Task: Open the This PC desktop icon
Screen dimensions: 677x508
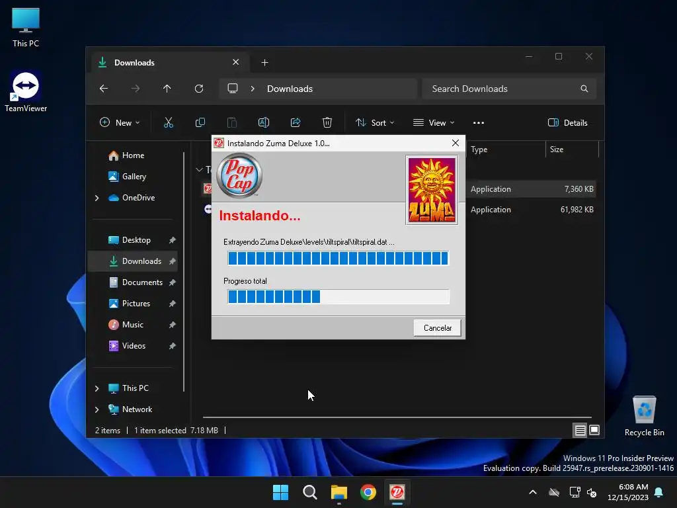Action: coord(26,28)
